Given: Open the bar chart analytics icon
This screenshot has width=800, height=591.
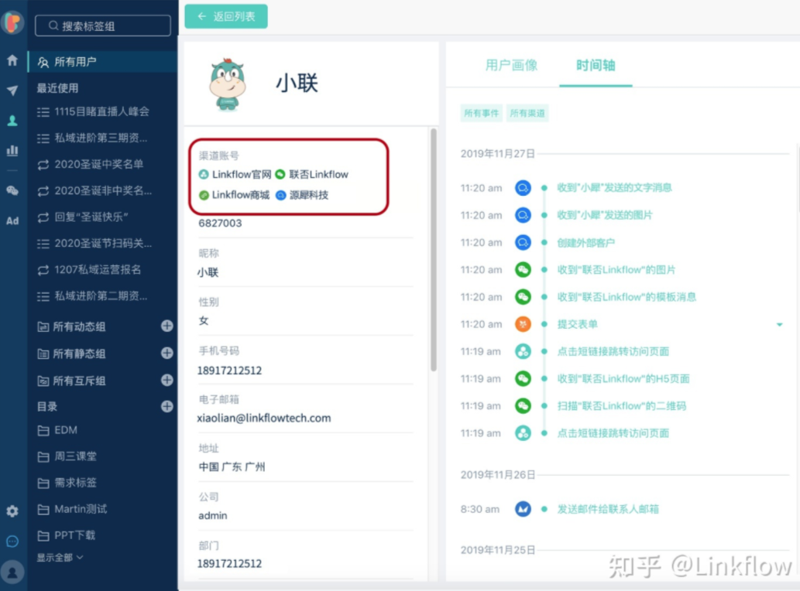Looking at the screenshot, I should (12, 150).
